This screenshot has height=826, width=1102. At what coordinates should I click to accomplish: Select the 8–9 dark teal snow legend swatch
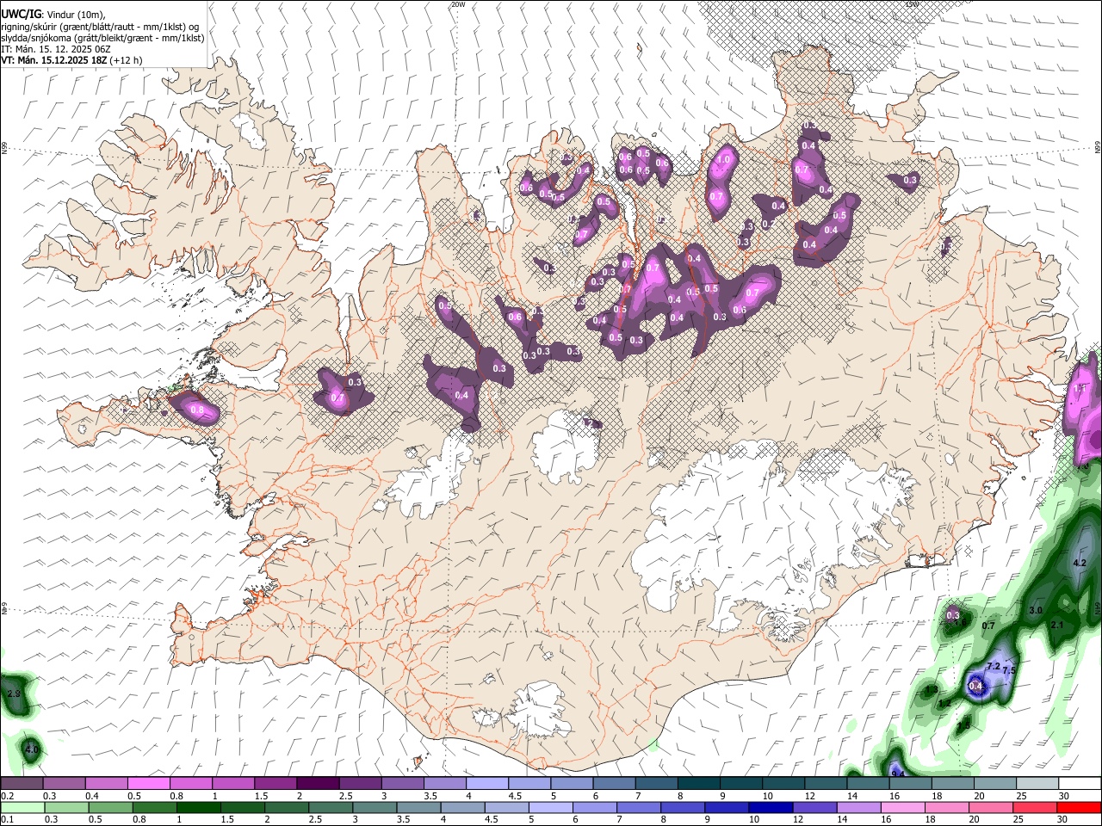pos(699,783)
